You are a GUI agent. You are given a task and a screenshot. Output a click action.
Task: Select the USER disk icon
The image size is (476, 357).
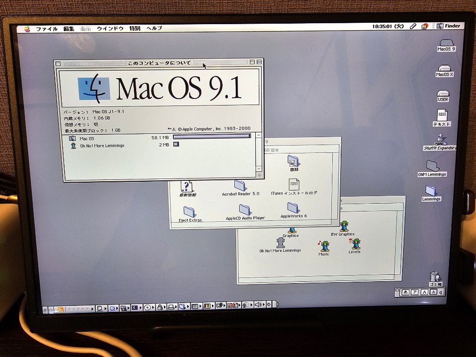[443, 96]
